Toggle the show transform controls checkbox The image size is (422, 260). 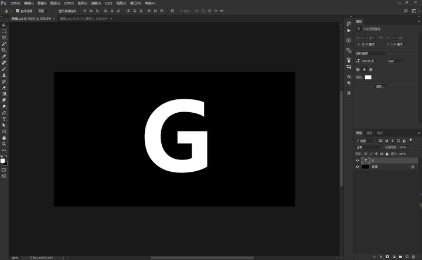(56, 11)
